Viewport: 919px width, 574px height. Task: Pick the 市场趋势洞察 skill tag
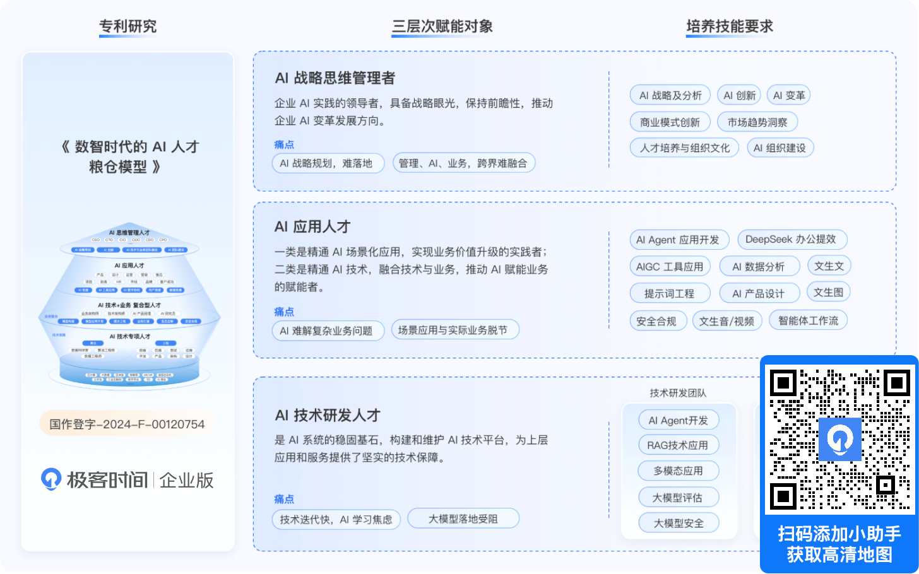point(757,122)
